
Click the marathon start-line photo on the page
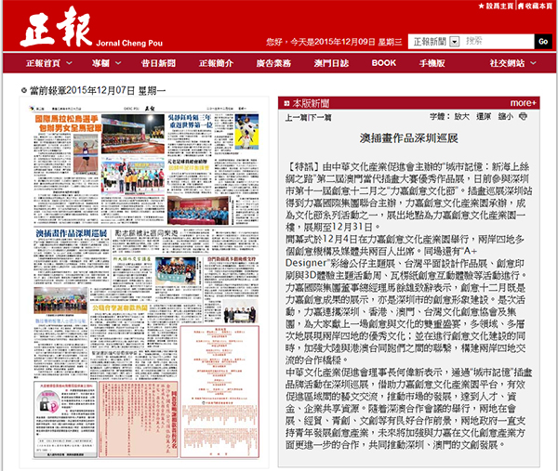[x=133, y=134]
